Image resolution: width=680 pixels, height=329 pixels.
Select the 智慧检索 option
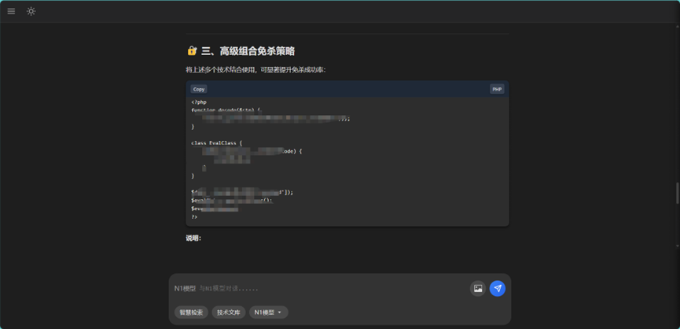tap(191, 312)
